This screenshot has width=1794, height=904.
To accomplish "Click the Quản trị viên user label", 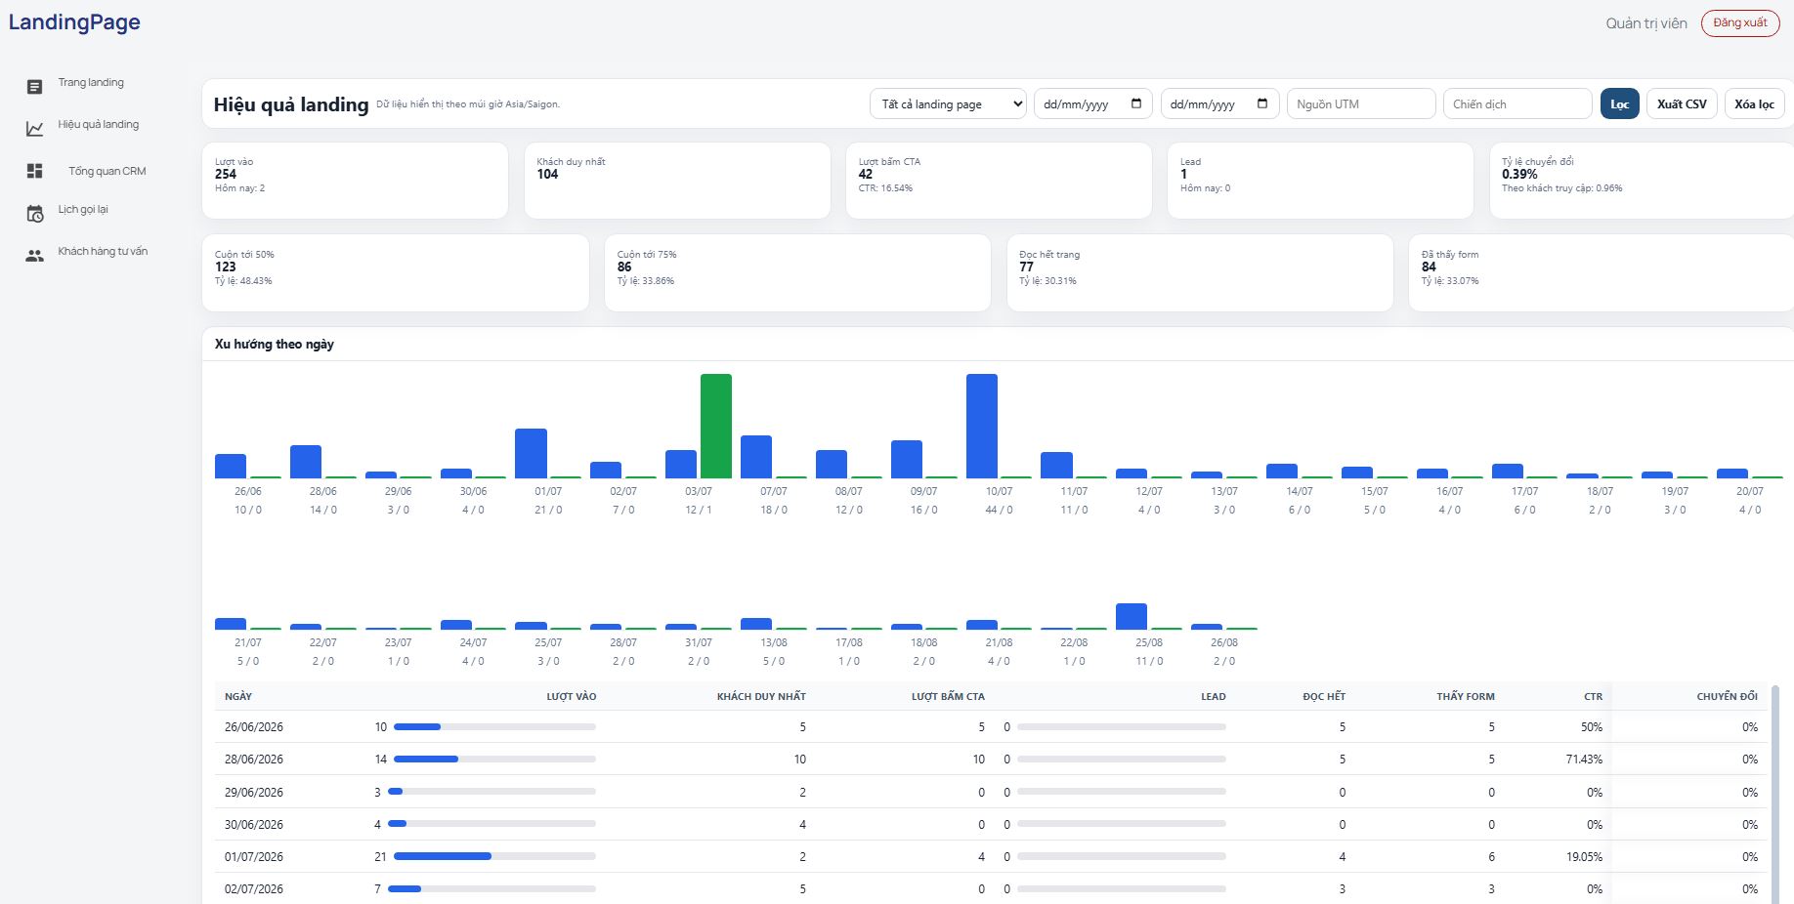I will (1646, 23).
